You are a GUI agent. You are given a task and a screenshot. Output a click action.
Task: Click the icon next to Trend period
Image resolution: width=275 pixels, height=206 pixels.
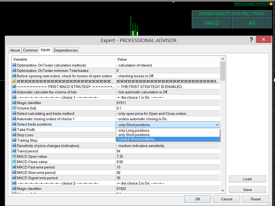coord(14,151)
